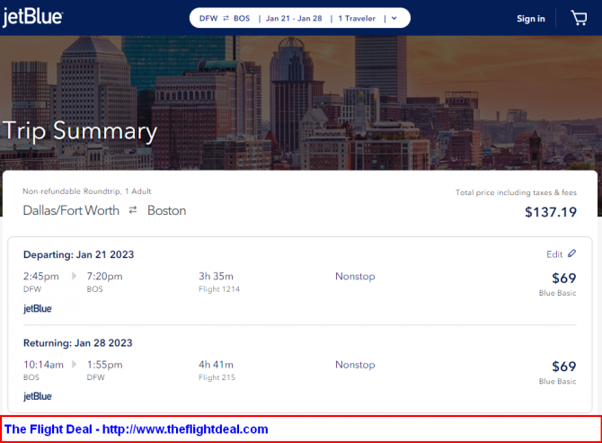Screen dimensions: 602x443
Task: Click the 1:55pm arrival time
Action: 104,365
